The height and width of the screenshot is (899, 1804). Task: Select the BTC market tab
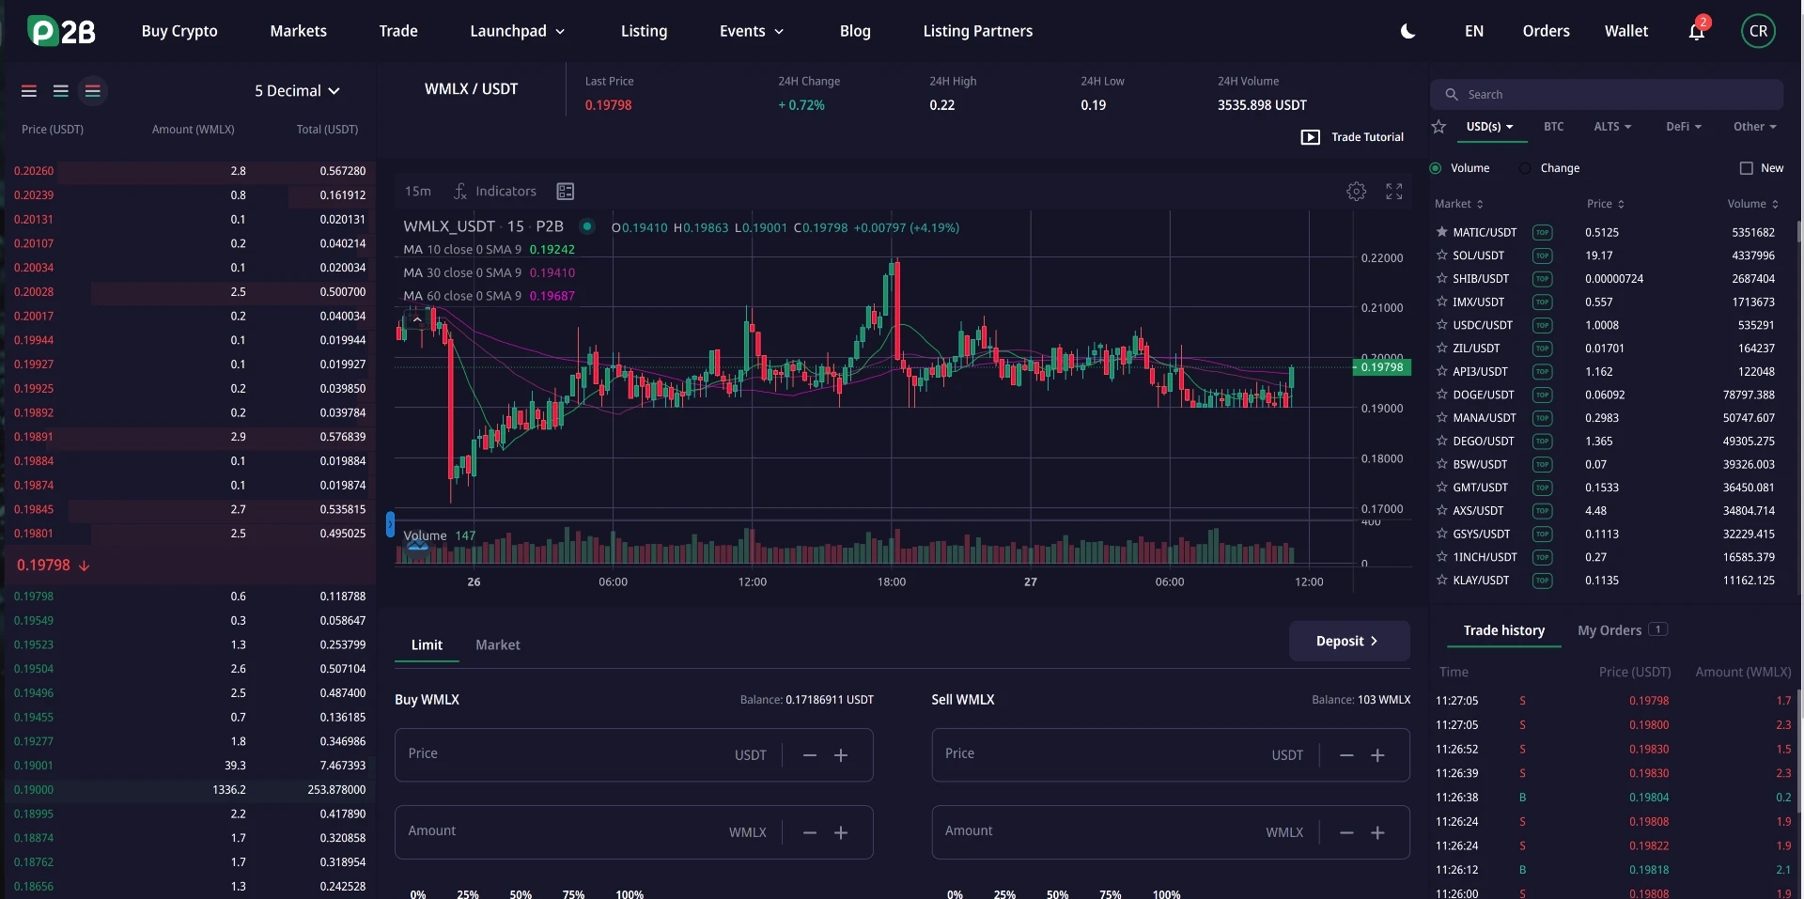tap(1554, 127)
